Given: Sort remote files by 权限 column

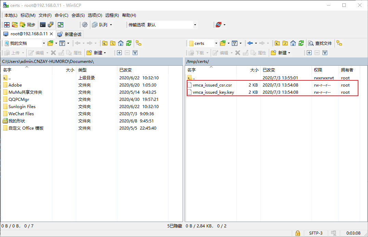Looking at the screenshot, I should point(318,70).
